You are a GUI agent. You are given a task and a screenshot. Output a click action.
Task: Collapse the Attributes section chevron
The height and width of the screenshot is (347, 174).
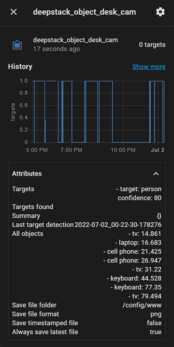(156, 174)
